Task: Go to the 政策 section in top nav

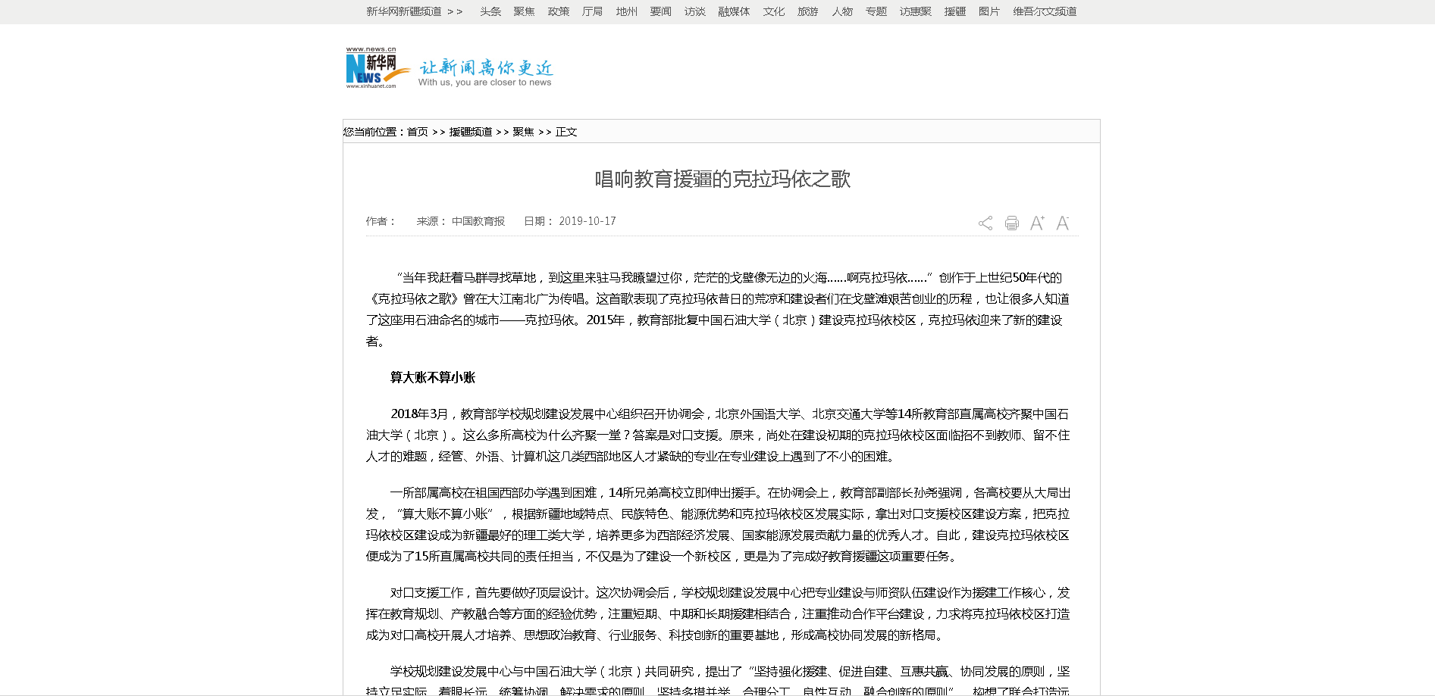Action: 559,11
